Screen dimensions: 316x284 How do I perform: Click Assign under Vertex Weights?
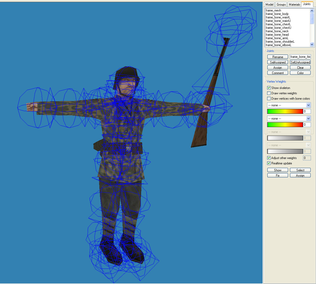click(300, 175)
